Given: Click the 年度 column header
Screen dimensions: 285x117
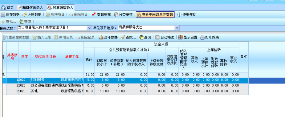Looking at the screenshot, I should pyautogui.click(x=25, y=57).
